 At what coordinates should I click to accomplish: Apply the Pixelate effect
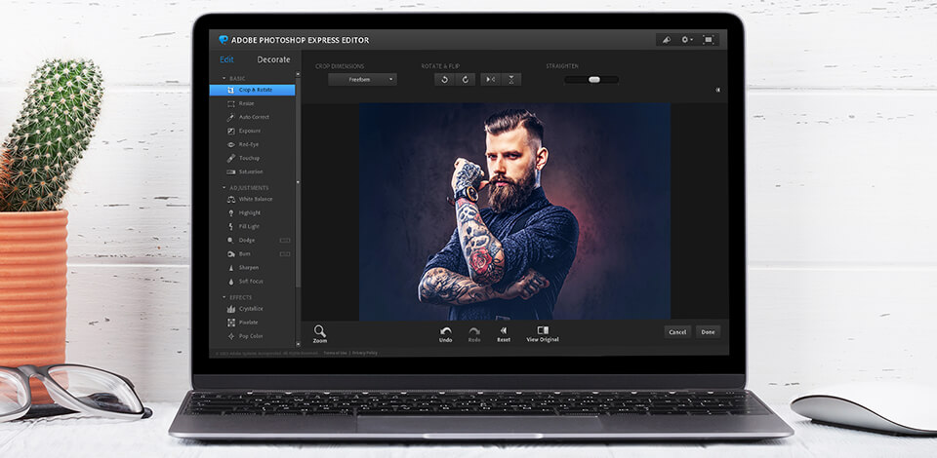[243, 323]
